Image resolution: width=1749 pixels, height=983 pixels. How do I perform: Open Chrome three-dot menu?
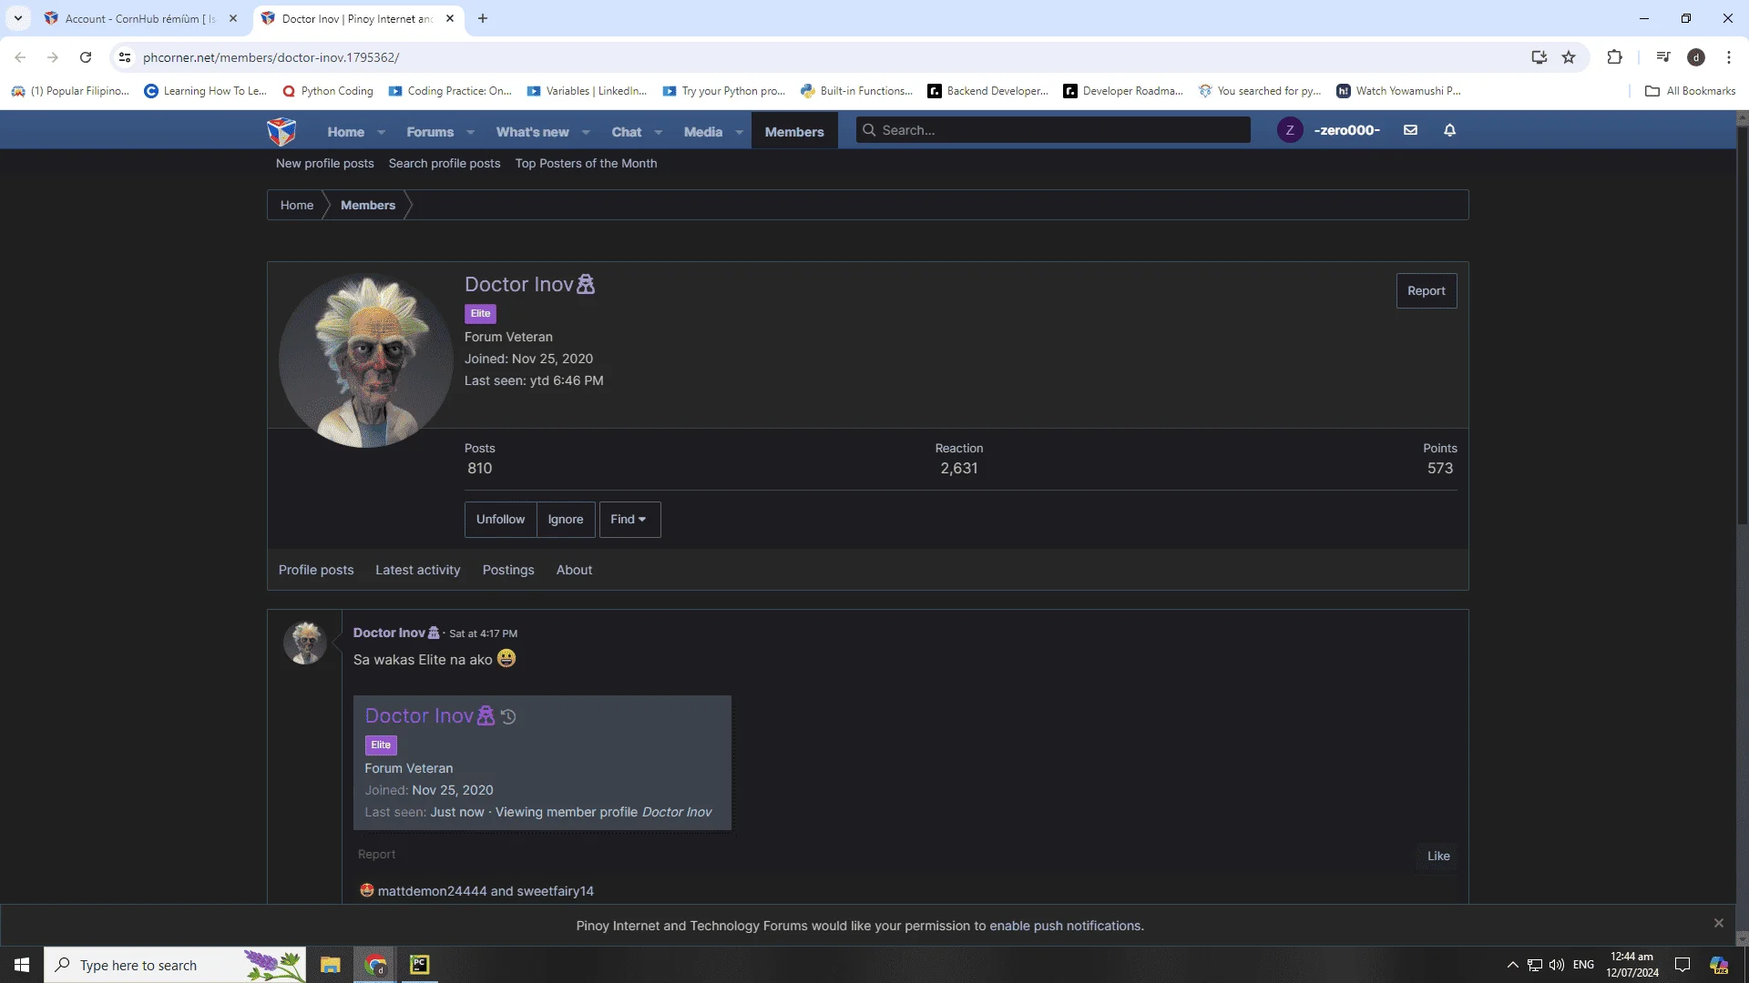(1728, 57)
